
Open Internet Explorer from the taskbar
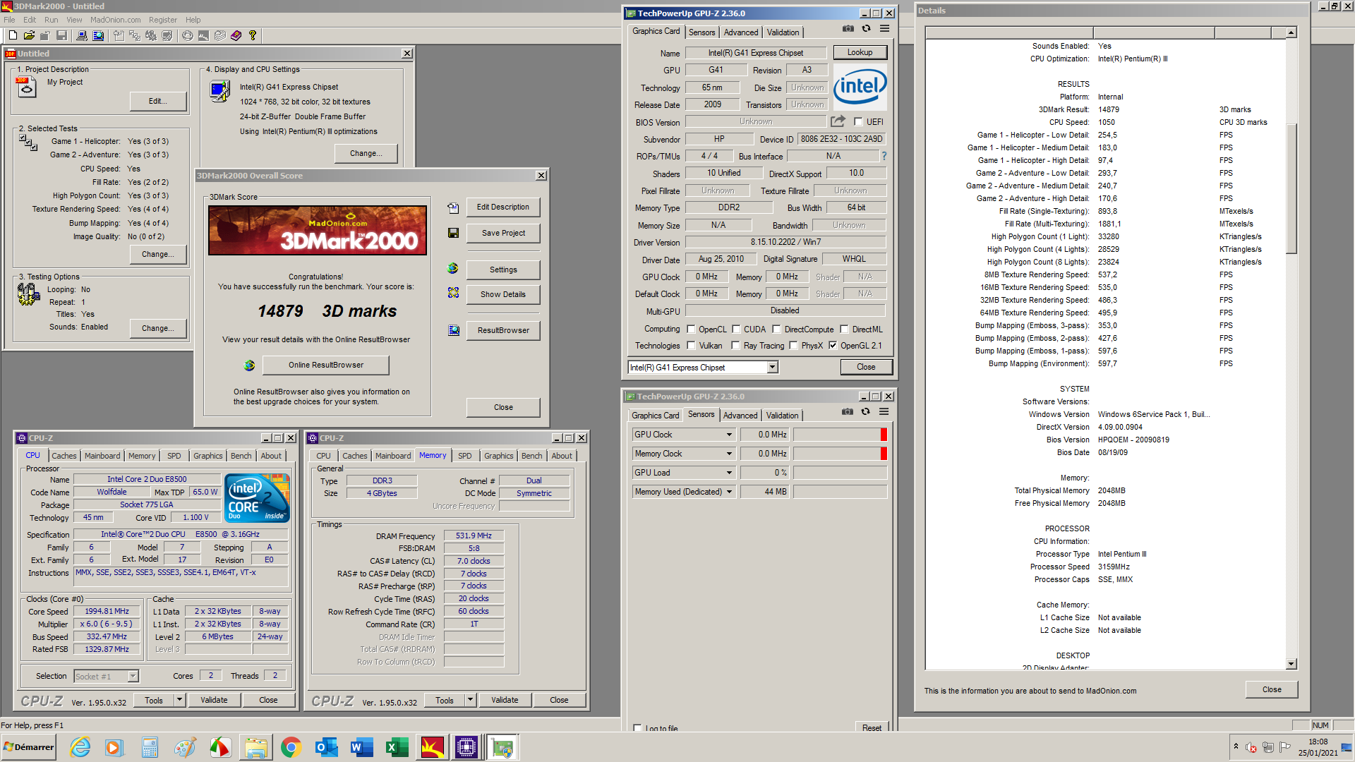coord(80,747)
